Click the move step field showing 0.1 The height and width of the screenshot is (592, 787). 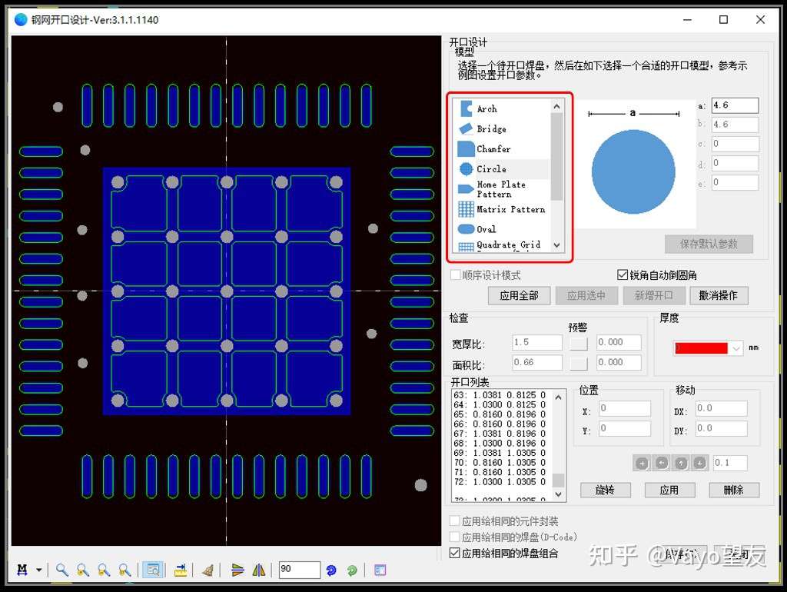(730, 463)
